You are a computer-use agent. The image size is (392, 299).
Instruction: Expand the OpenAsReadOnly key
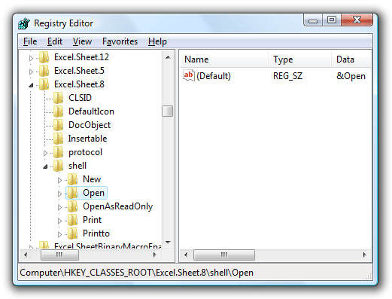(x=59, y=207)
